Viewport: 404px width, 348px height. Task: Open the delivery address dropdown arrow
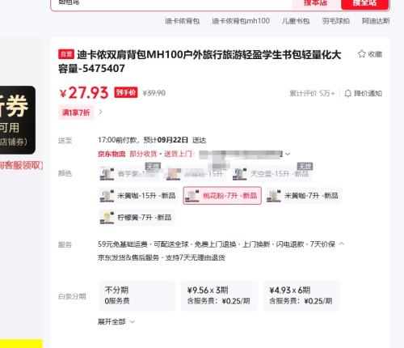(288, 154)
